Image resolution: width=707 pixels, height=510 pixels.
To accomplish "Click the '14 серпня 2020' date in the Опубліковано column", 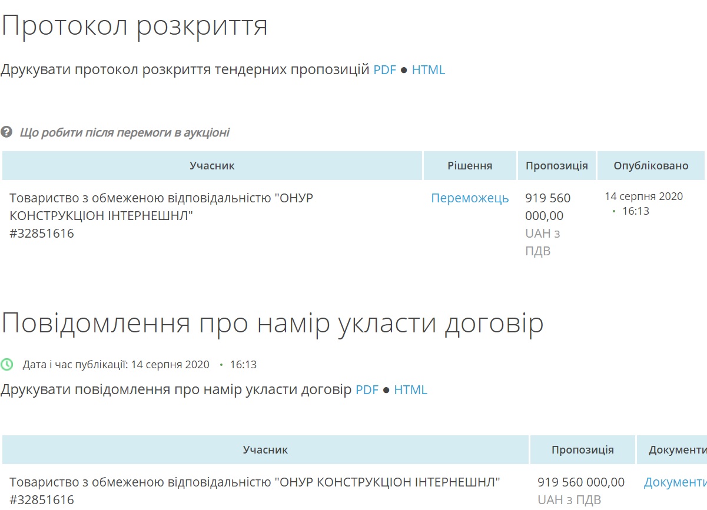I will (x=643, y=196).
